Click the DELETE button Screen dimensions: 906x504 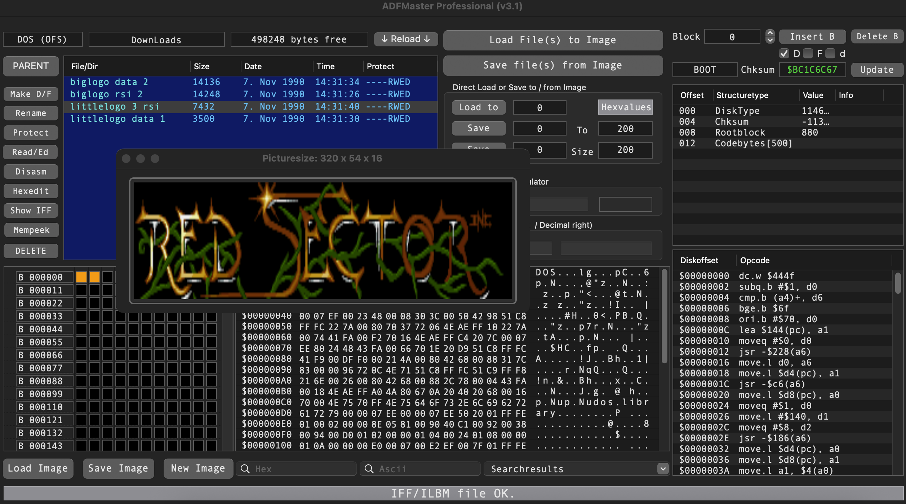(31, 251)
